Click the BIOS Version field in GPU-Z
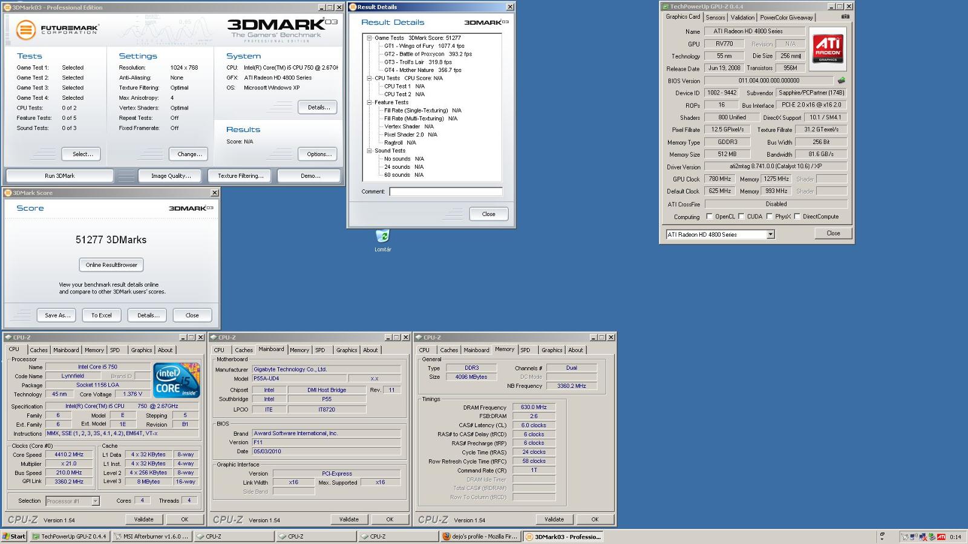 tap(769, 80)
